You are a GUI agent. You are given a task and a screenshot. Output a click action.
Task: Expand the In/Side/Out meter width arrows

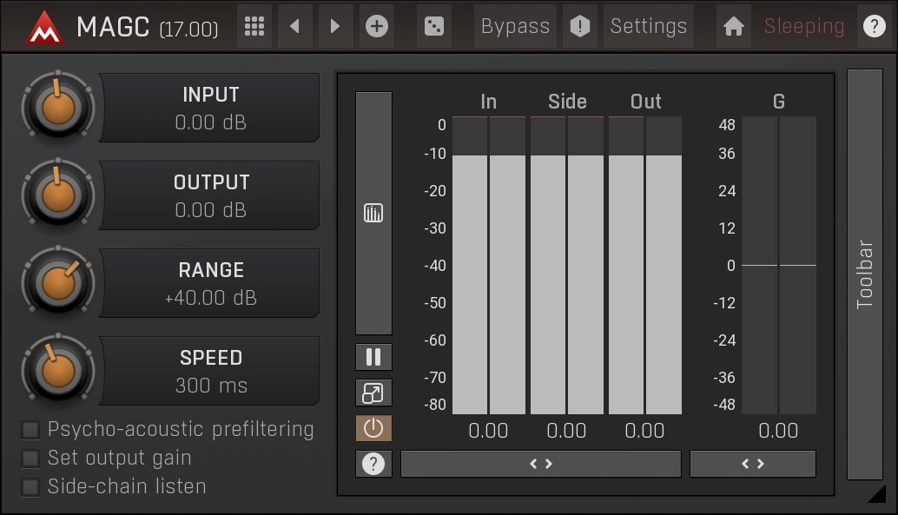coord(540,464)
